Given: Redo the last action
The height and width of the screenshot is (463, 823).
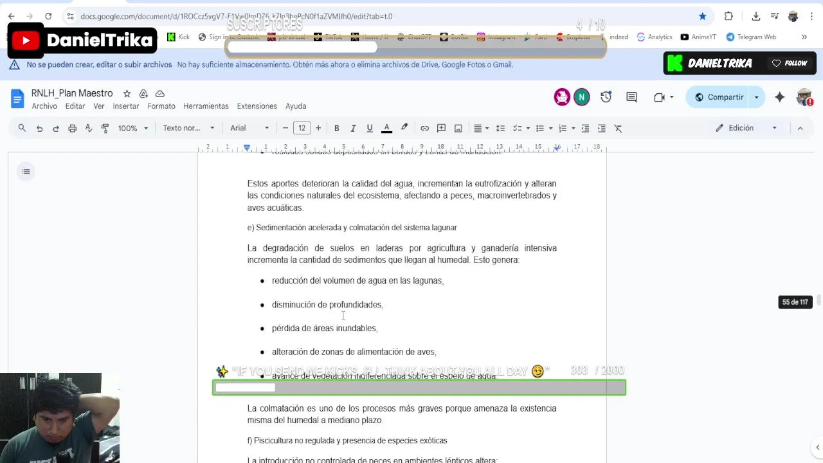Looking at the screenshot, I should (x=56, y=128).
